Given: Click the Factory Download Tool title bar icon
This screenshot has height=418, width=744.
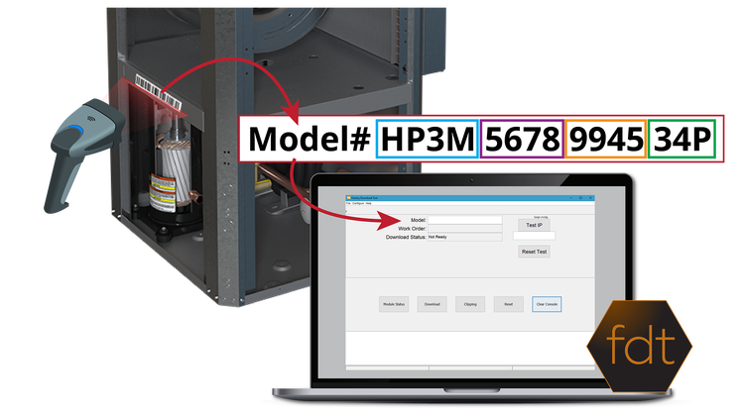Looking at the screenshot, I should [348, 198].
